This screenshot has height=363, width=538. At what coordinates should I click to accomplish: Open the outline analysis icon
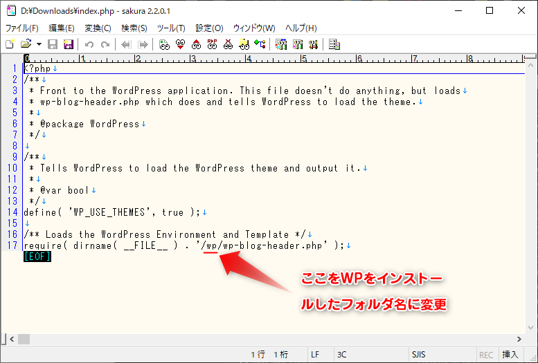pyautogui.click(x=260, y=44)
